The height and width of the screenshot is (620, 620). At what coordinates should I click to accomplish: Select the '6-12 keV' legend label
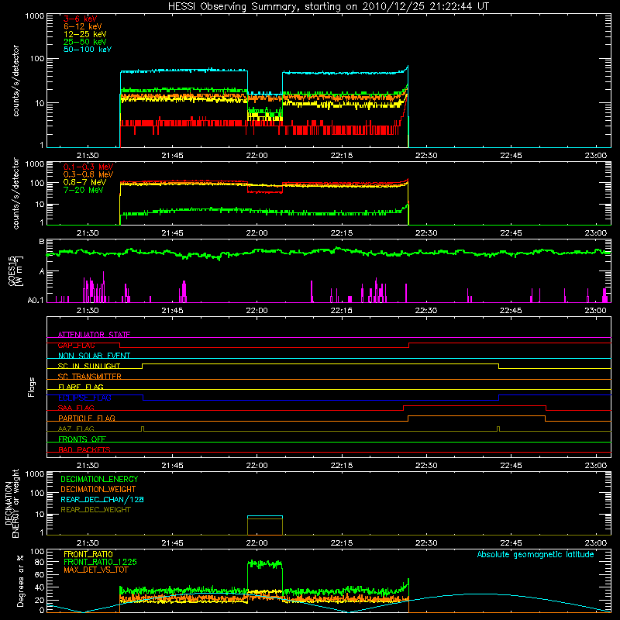83,26
